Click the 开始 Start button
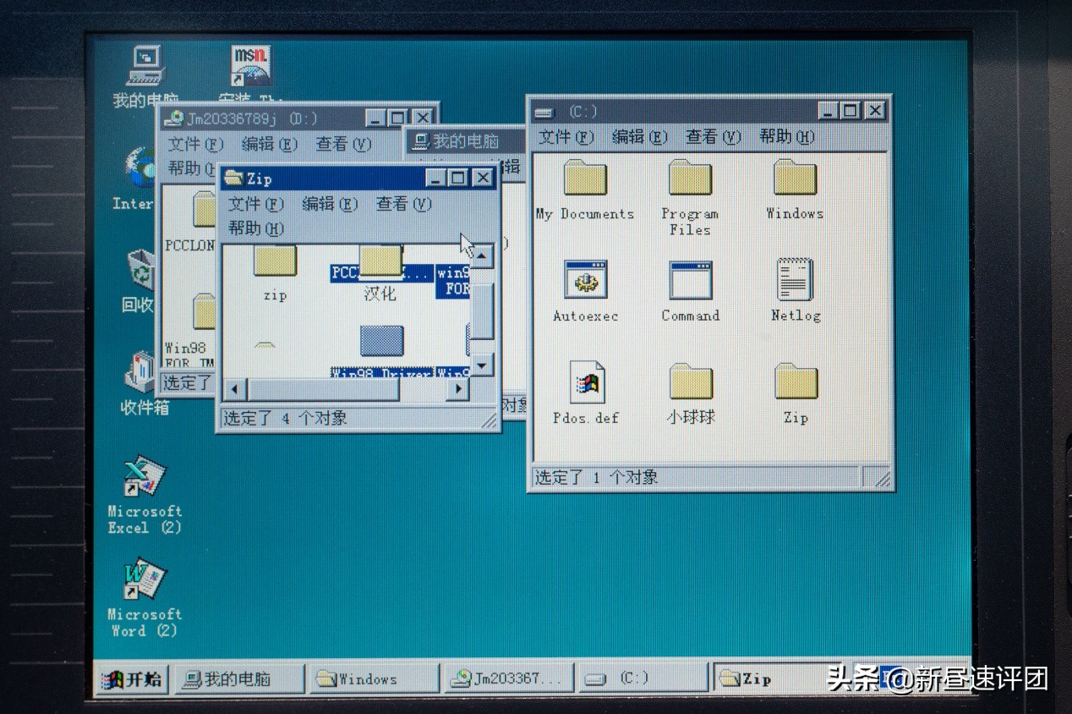1072x714 pixels. (132, 679)
